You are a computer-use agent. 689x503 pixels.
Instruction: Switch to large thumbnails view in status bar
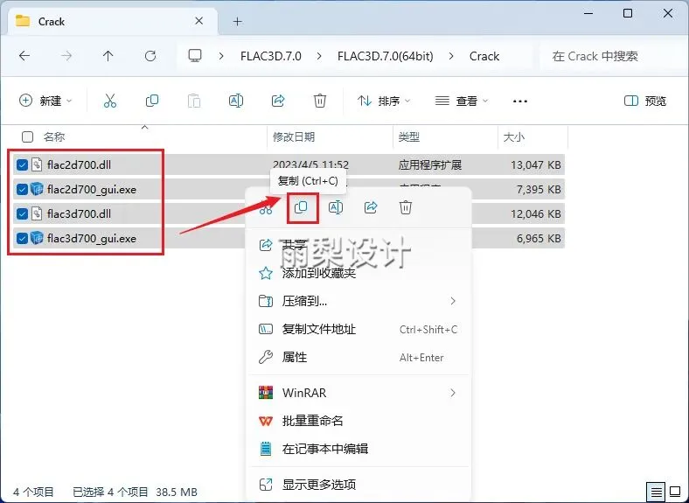pos(675,492)
